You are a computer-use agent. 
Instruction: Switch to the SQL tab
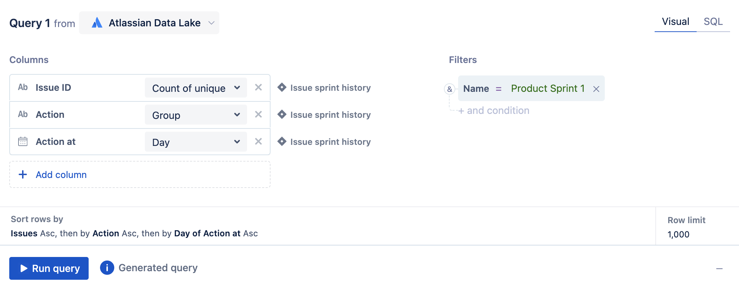click(713, 22)
